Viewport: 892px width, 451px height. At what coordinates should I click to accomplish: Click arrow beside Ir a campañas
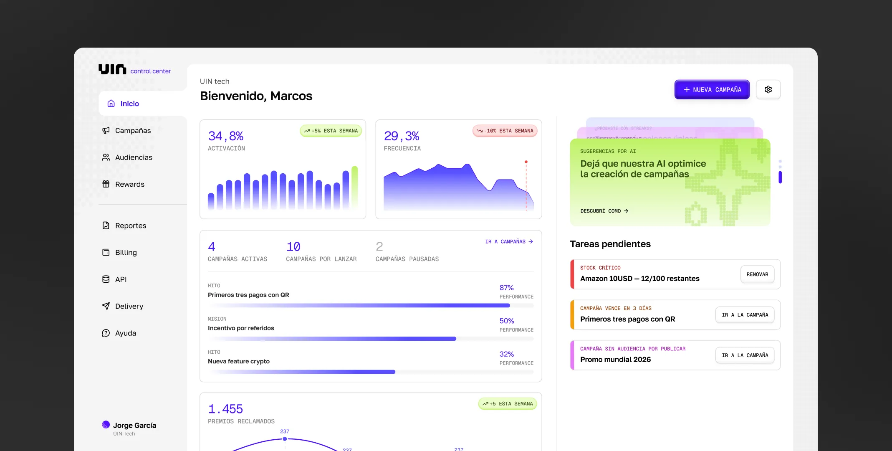point(531,241)
